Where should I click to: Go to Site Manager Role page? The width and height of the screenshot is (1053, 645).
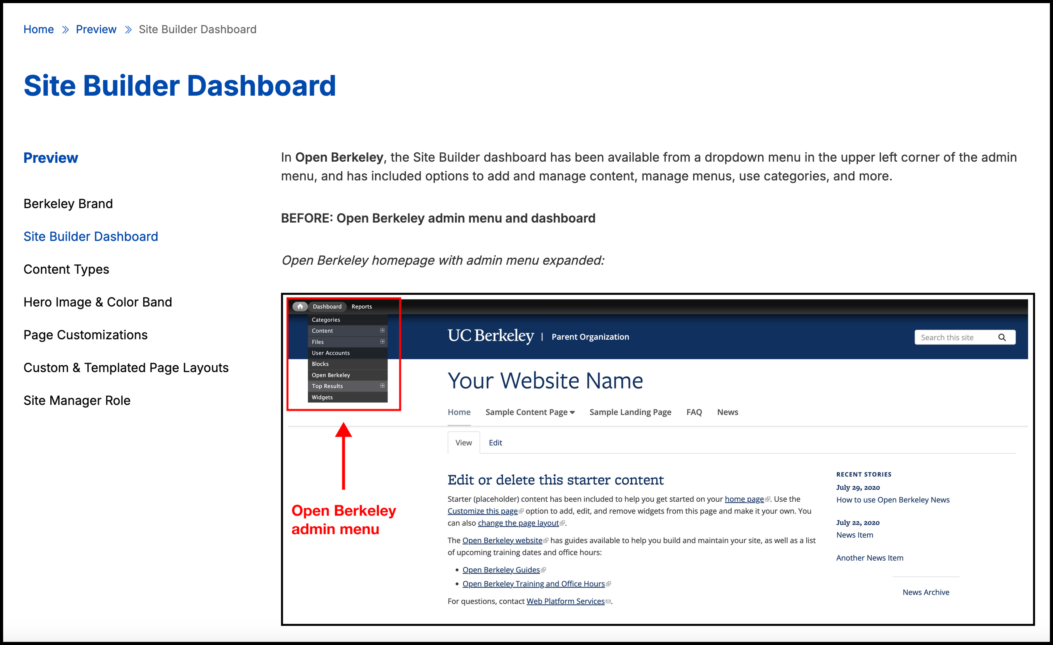[x=77, y=400]
